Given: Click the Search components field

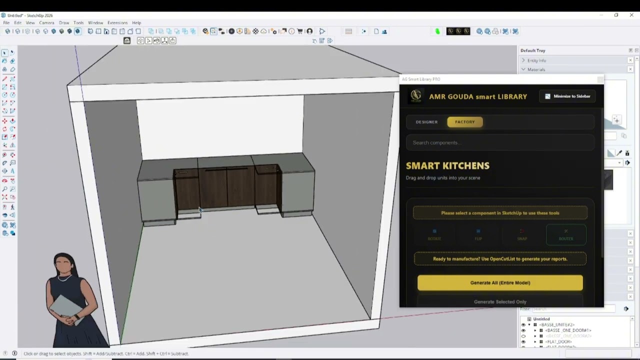Looking at the screenshot, I should pos(500,142).
